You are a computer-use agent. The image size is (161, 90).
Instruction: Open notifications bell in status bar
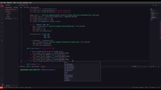point(159,87)
